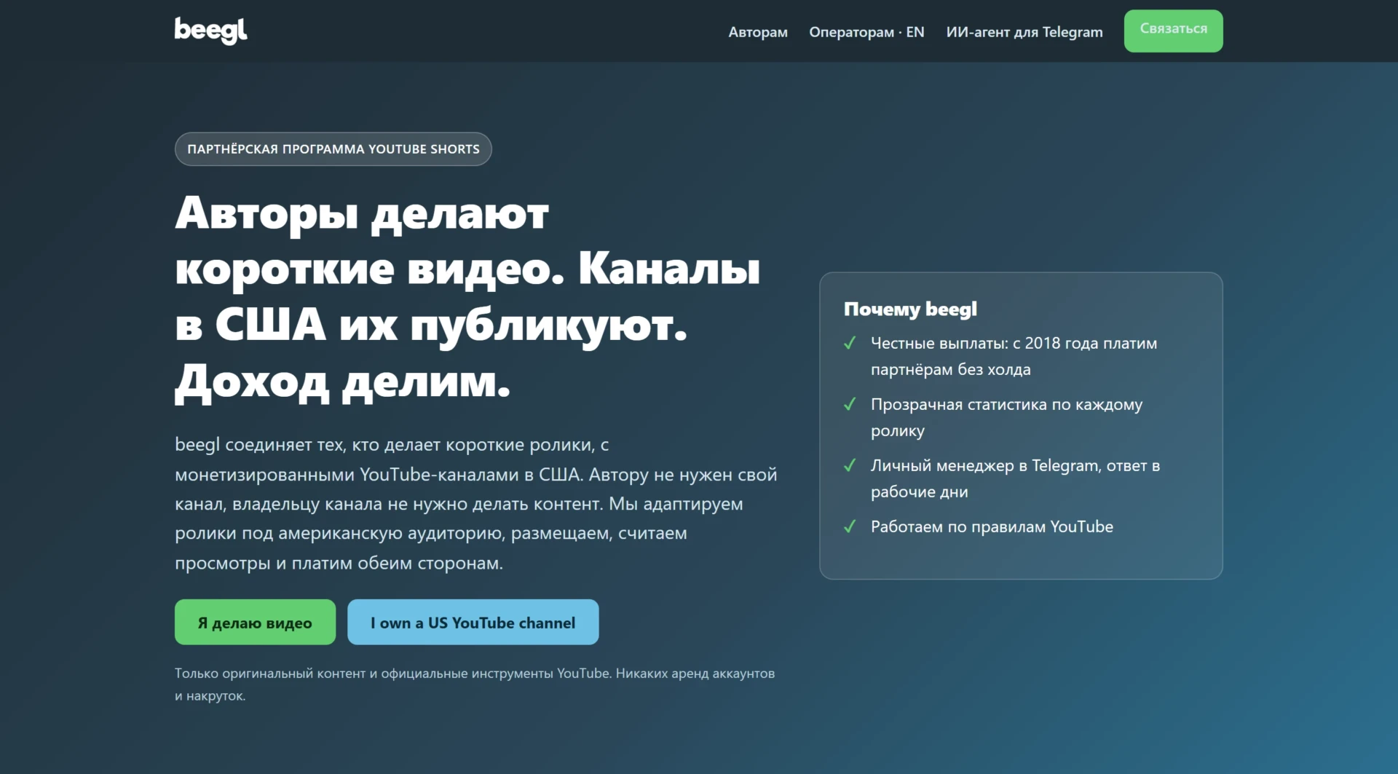The height and width of the screenshot is (774, 1398).
Task: Click the checkmark beside Работаем по правилам YouTube
Action: pyautogui.click(x=850, y=526)
